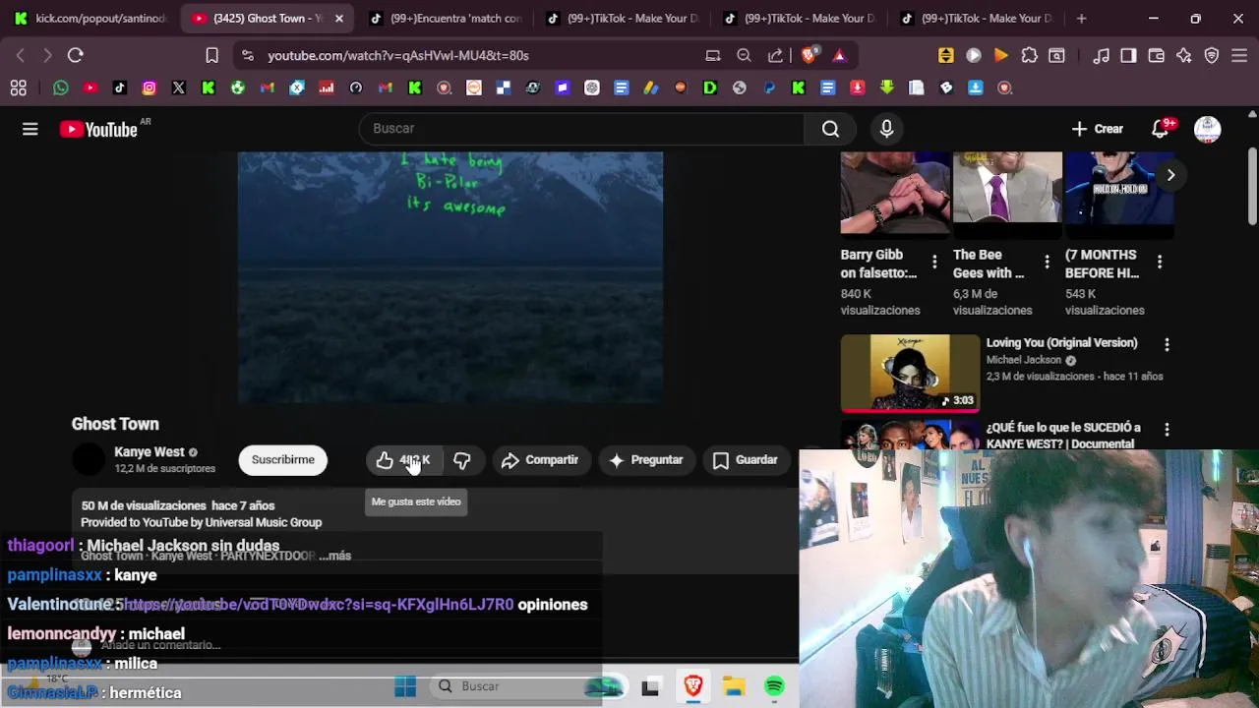Click the YouTube page scrollbar
This screenshot has height=708, width=1259.
pos(1252,187)
